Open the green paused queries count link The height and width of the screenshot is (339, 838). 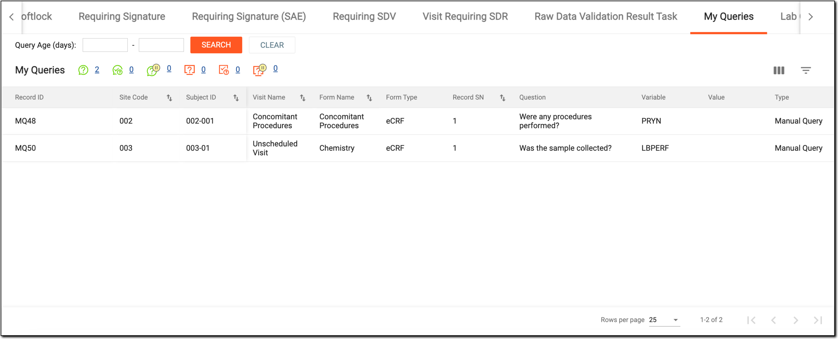click(169, 69)
